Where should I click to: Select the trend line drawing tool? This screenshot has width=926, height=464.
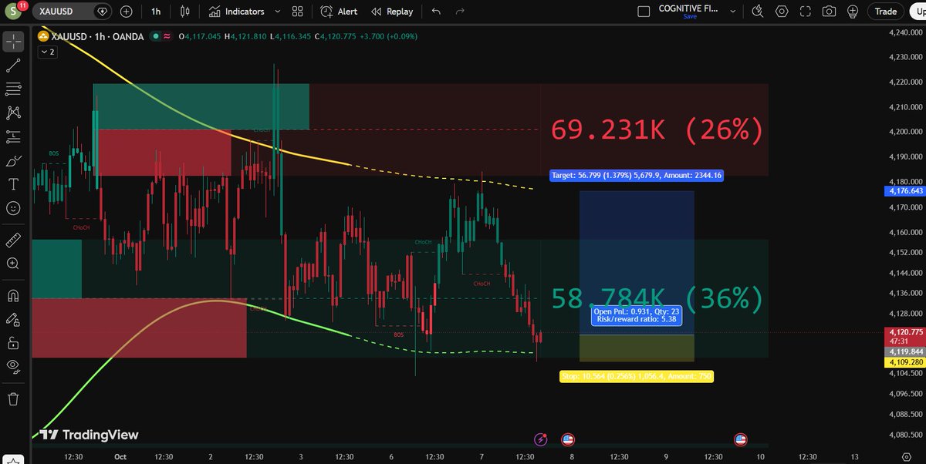pyautogui.click(x=13, y=66)
